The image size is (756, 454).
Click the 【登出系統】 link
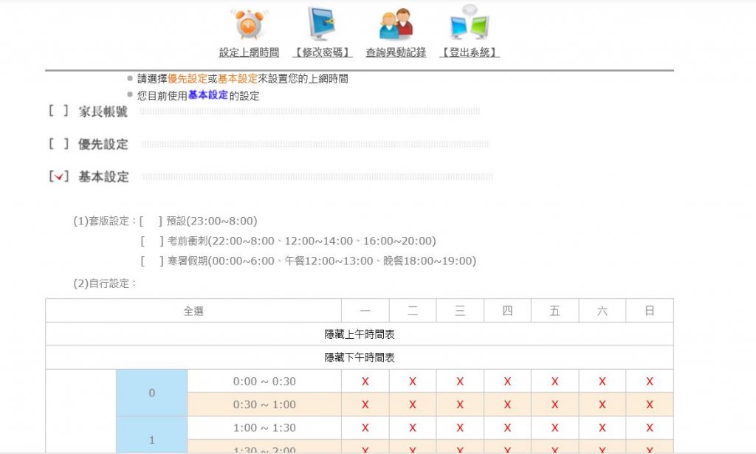[469, 52]
